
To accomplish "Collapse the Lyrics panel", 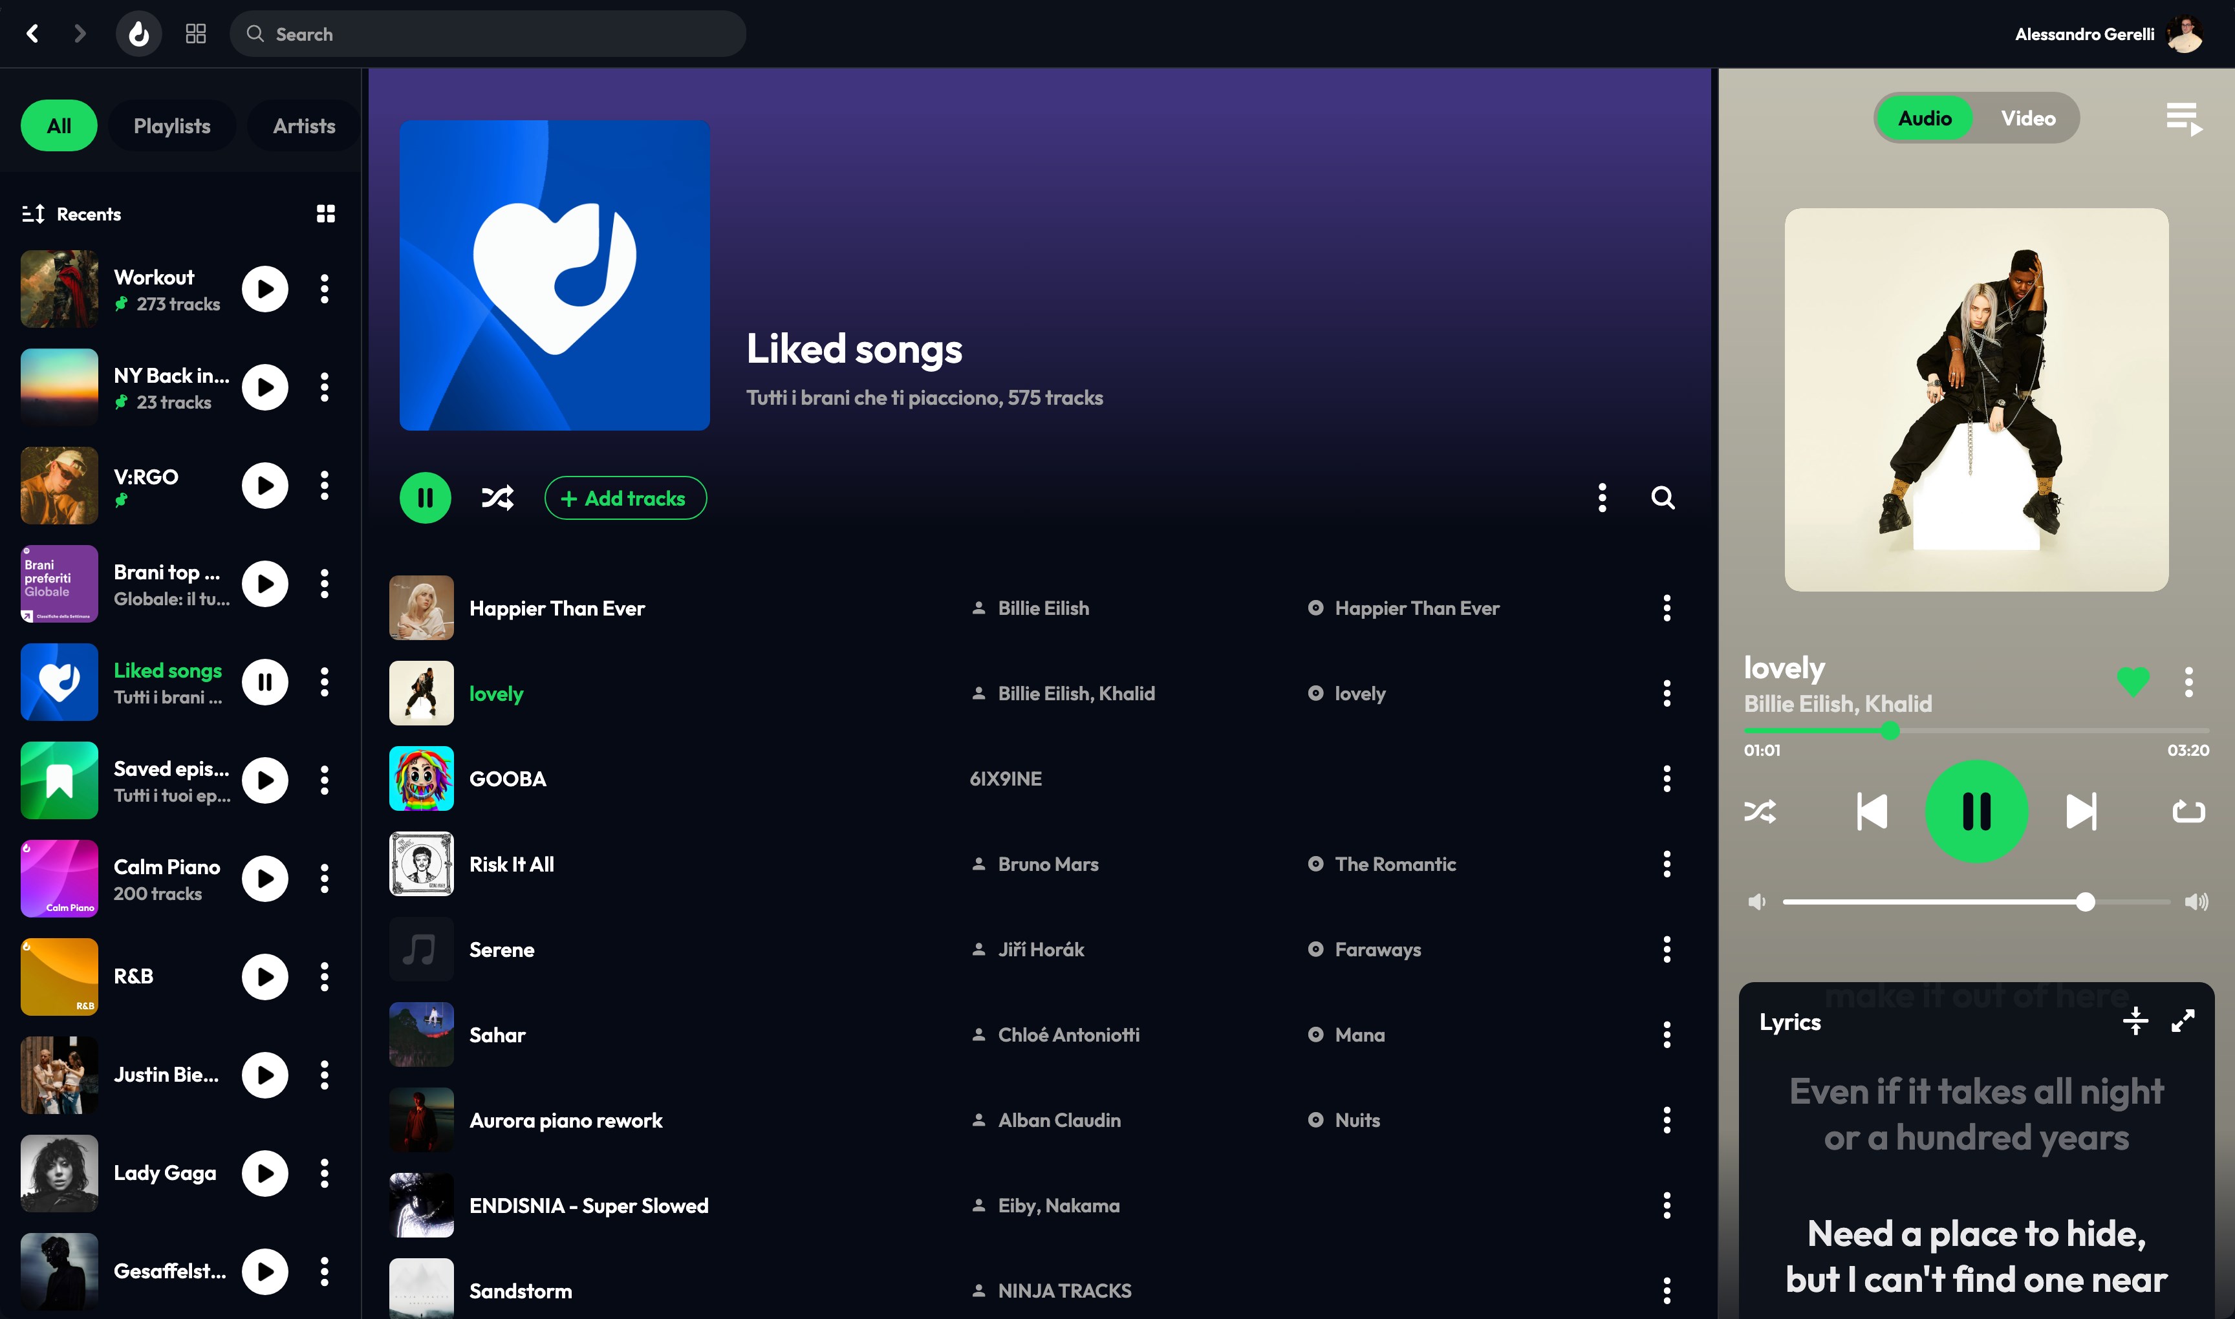I will [x=2135, y=1021].
